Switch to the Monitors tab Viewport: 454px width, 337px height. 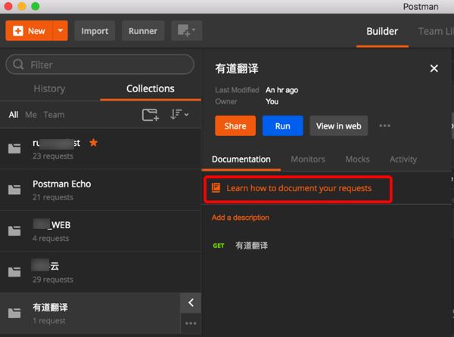(x=308, y=159)
